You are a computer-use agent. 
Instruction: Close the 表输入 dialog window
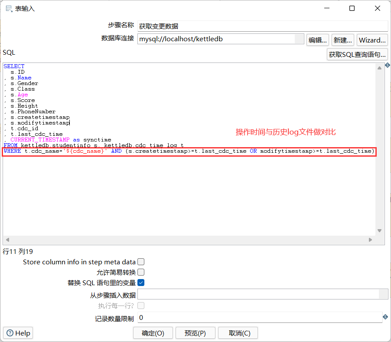coord(378,8)
